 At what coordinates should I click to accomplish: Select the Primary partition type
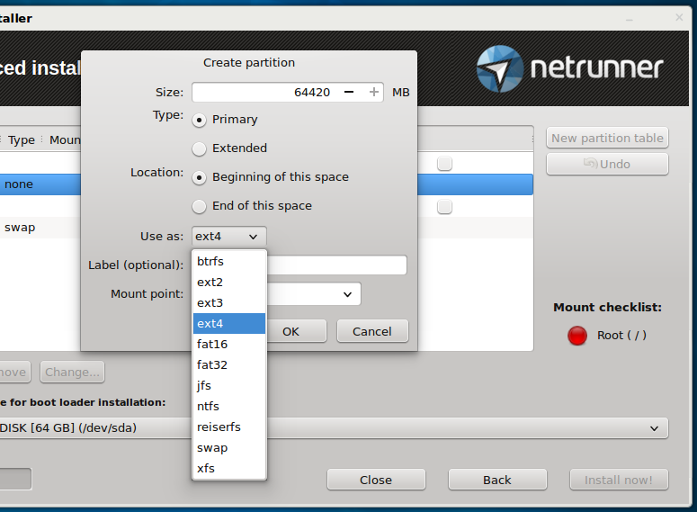point(199,120)
